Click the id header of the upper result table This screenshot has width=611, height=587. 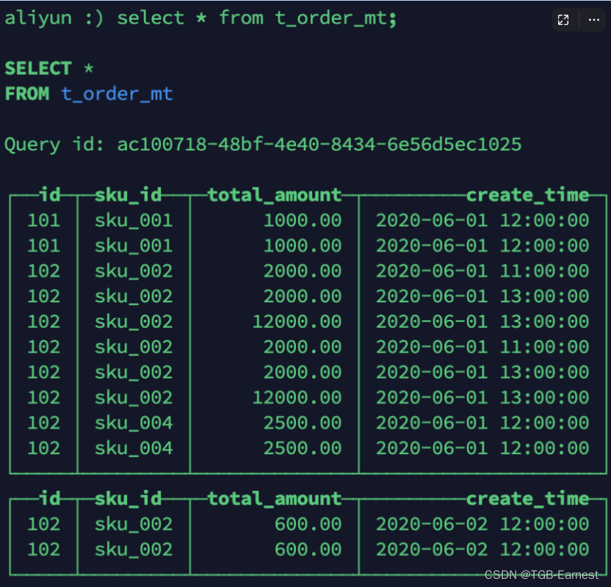(x=49, y=194)
